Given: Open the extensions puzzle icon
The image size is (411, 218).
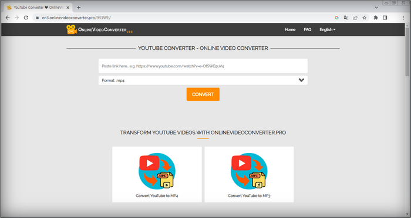Looking at the screenshot, I should (x=376, y=18).
